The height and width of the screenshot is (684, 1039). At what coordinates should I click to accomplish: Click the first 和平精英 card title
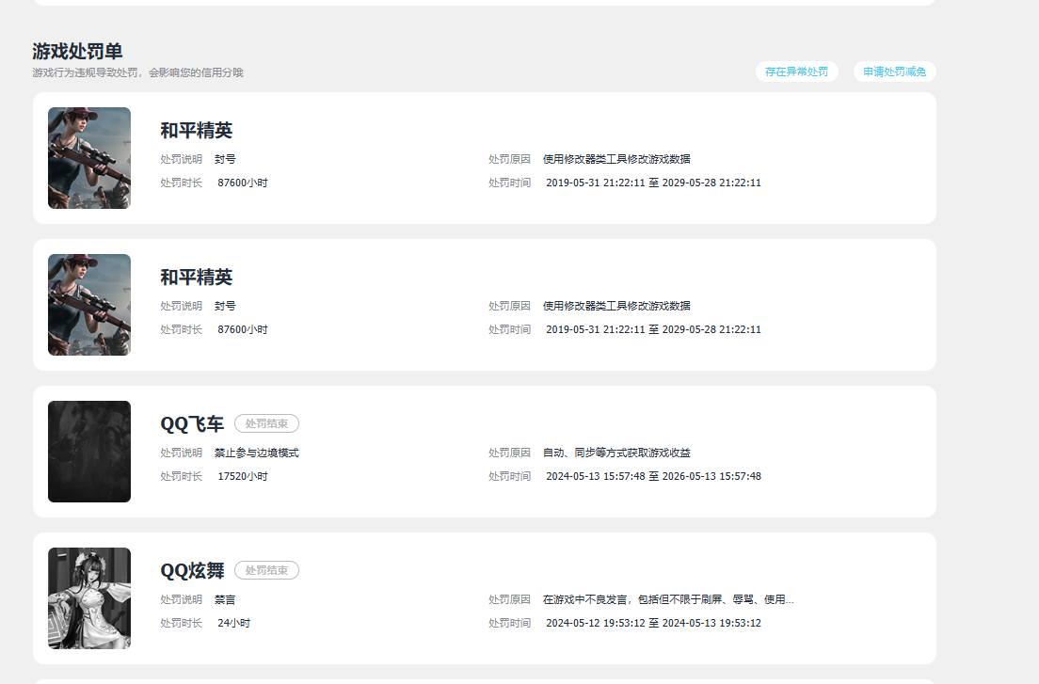tap(196, 131)
